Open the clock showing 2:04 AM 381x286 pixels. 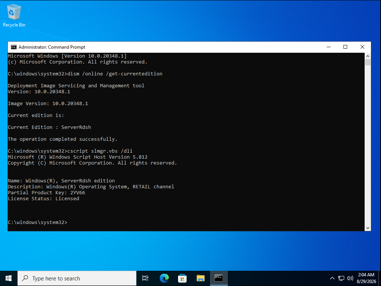[x=367, y=278]
